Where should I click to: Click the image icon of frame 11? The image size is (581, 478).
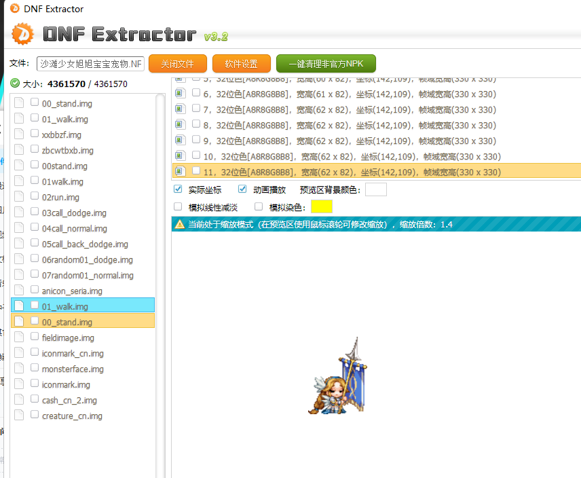point(180,171)
